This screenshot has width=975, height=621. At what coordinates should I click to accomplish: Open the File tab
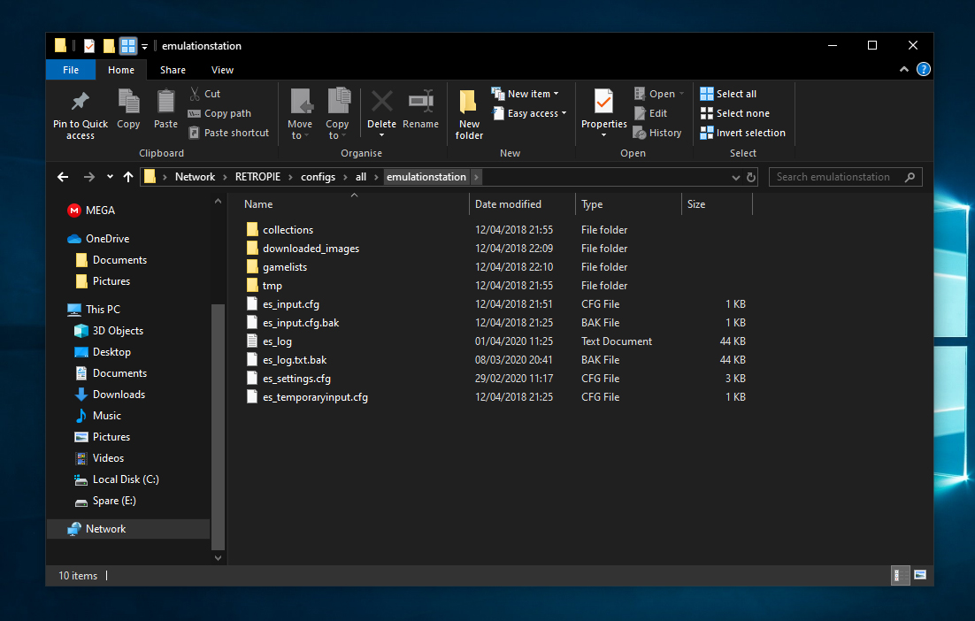(71, 70)
